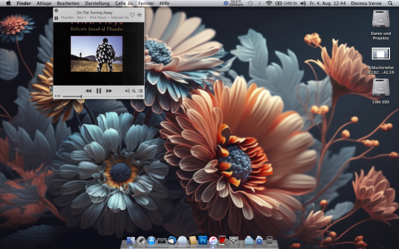Love the song with the heart icon
The height and width of the screenshot is (249, 399).
(x=132, y=15)
